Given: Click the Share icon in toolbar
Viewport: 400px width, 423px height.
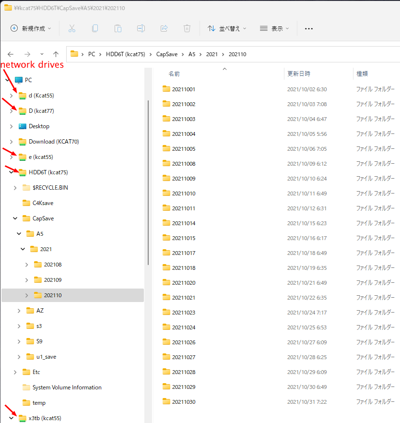Looking at the screenshot, I should 164,28.
